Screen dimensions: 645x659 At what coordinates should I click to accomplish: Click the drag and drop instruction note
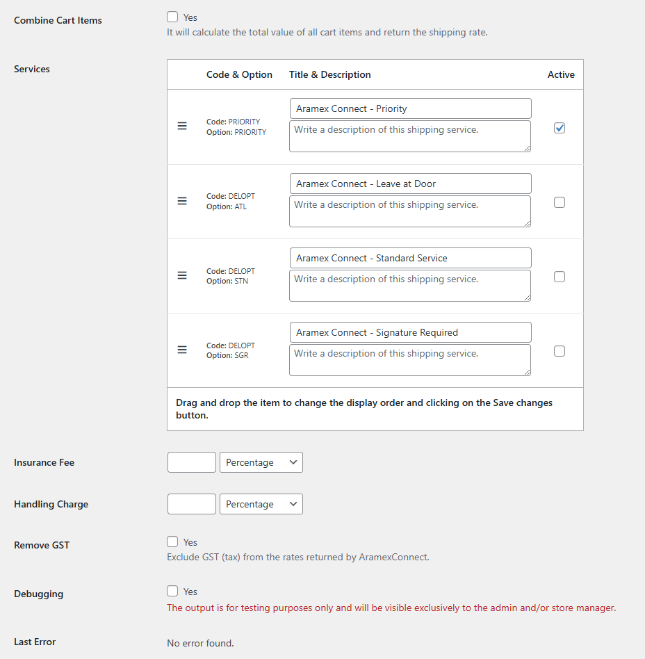[364, 409]
